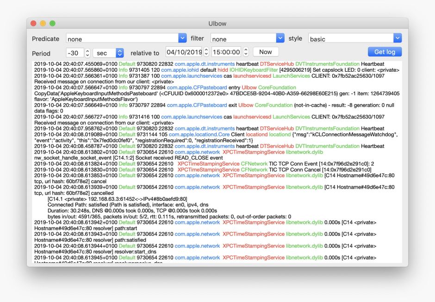
Task: Minimize the window with yellow button
Action: tap(43, 23)
